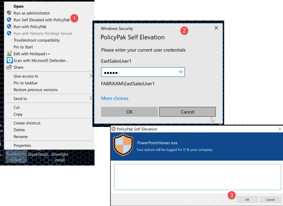Open the Silverlight install desktop shortcut

pyautogui.click(x=60, y=157)
